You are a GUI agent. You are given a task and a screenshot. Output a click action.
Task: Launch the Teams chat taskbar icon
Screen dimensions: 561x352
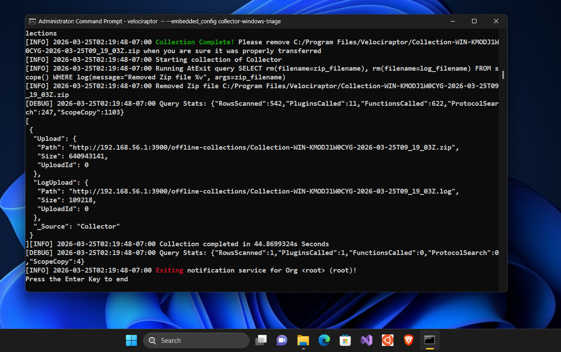pos(281,340)
